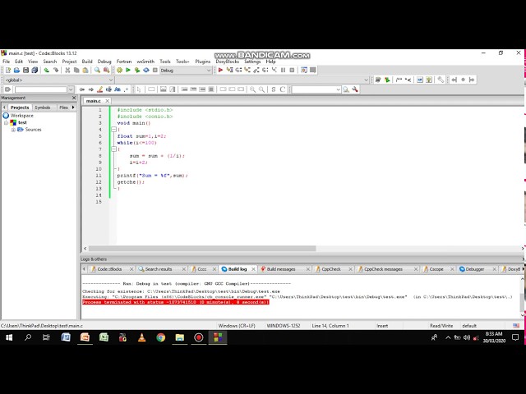526x394 pixels.
Task: Click the Run to cursor debug icon
Action: tap(229, 70)
